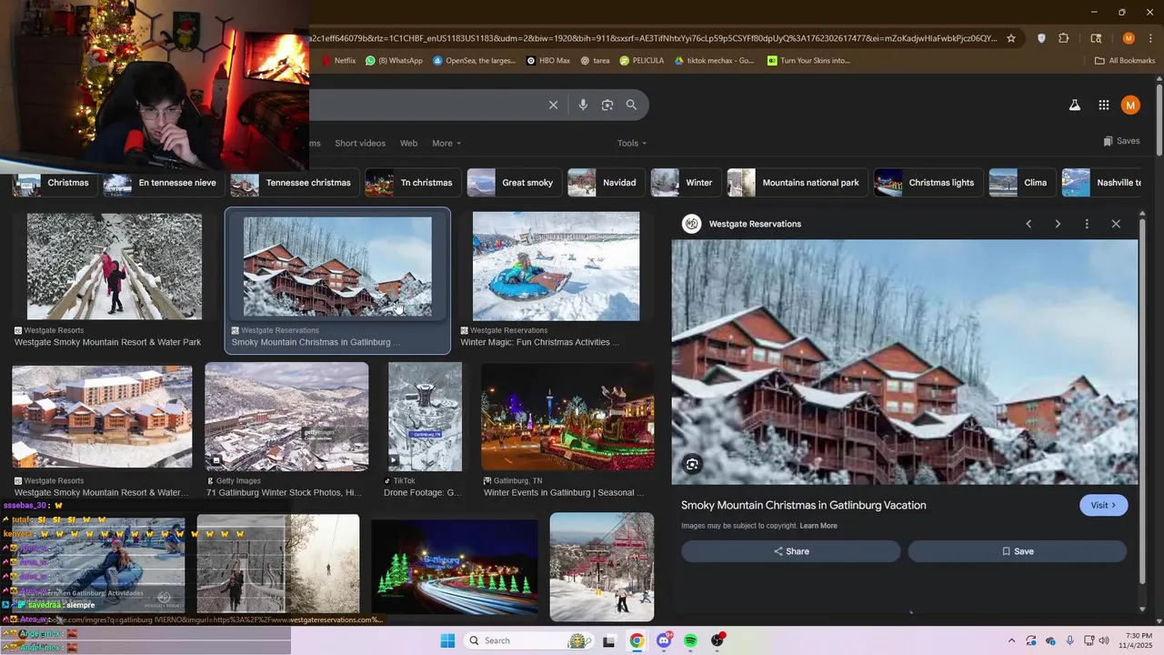The width and height of the screenshot is (1164, 655).
Task: Open Spotify from the taskbar
Action: [x=691, y=641]
